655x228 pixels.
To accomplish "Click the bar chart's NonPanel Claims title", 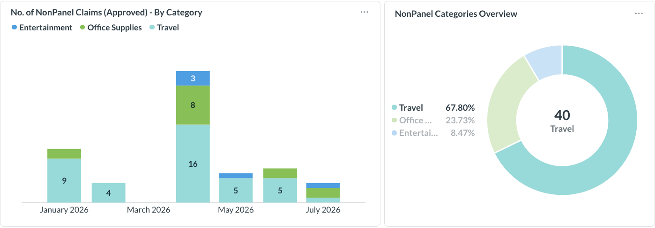I will [x=106, y=13].
